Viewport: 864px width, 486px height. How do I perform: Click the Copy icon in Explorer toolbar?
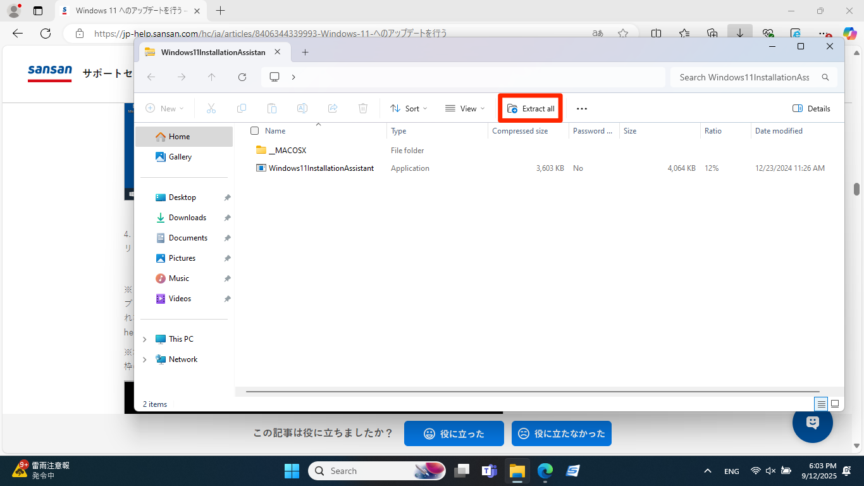coord(242,109)
